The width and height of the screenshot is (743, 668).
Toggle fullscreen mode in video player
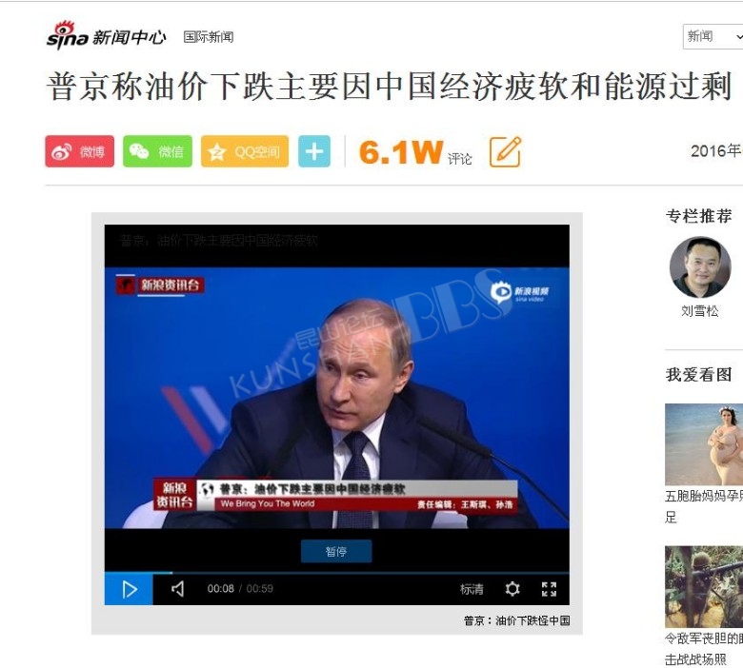[549, 589]
